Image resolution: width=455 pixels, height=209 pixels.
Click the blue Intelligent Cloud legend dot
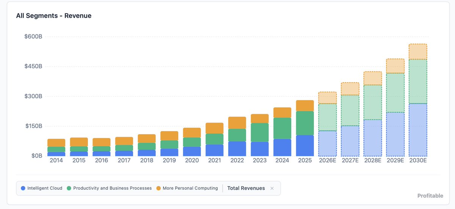(x=23, y=188)
